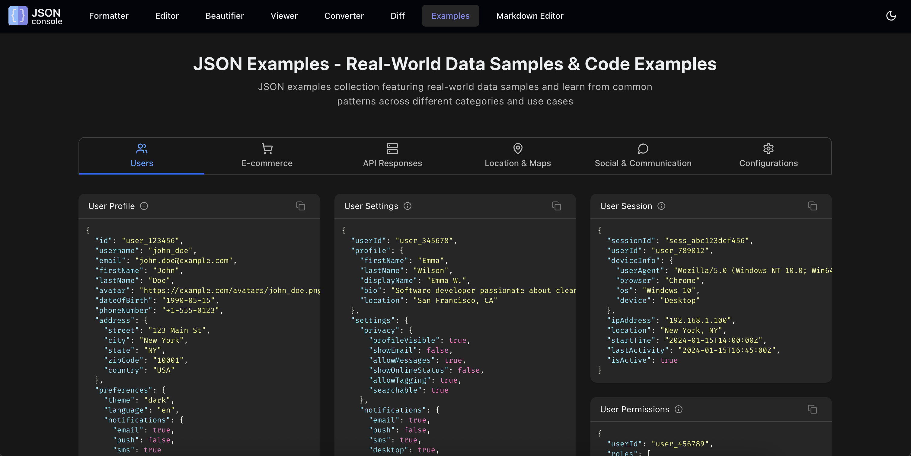Click the avatar URL in User Profile
Viewport: 911px width, 456px height.
tap(229, 291)
